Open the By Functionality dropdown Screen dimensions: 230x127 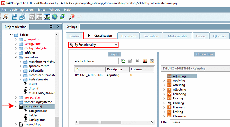[x=116, y=45]
